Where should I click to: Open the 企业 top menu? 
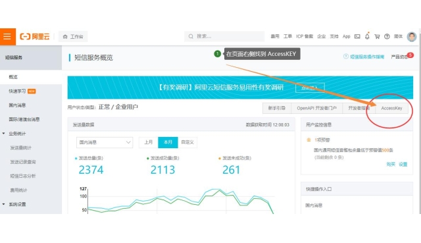[322, 36]
